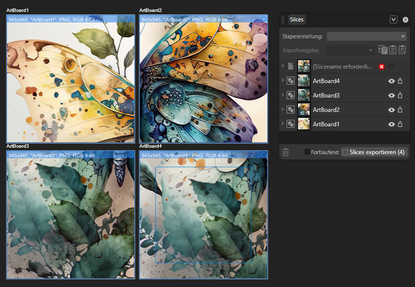This screenshot has height=287, width=415.
Task: Toggle visibility of ArtBoard2 slice
Action: click(392, 110)
